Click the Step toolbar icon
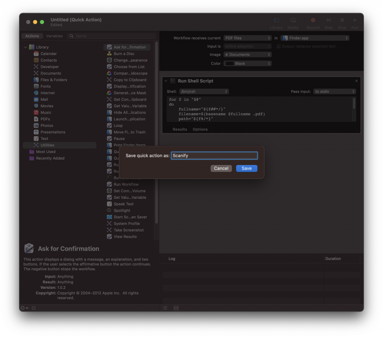The width and height of the screenshot is (383, 337). [329, 21]
